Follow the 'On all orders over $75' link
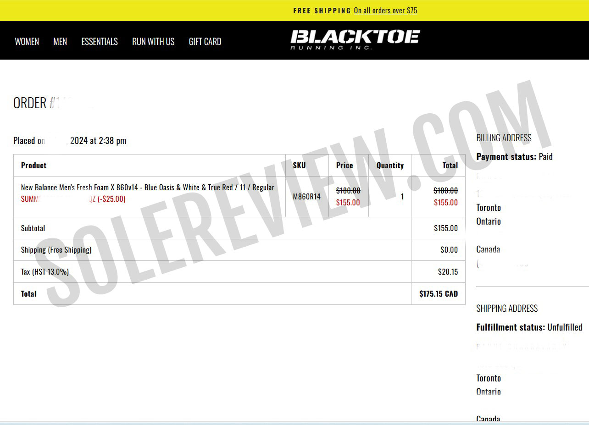This screenshot has width=589, height=425. pos(385,11)
